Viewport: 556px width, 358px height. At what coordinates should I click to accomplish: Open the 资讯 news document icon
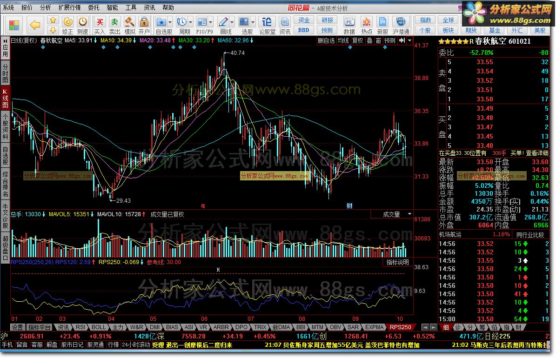tap(284, 26)
